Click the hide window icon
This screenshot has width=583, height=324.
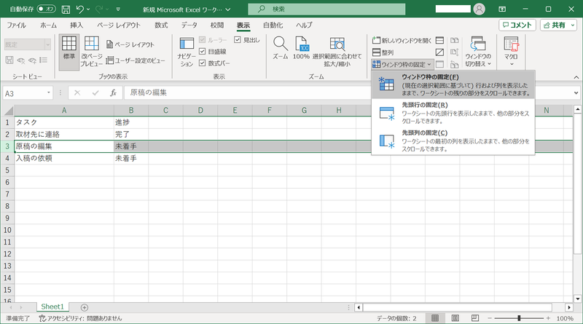439,52
